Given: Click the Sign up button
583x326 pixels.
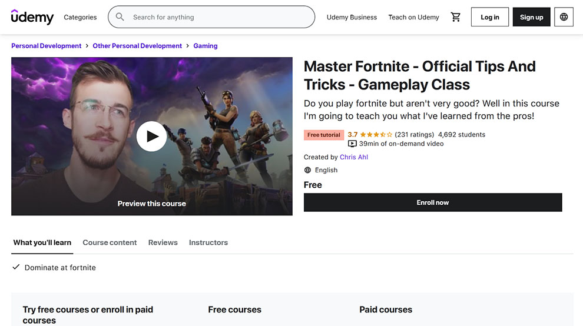Looking at the screenshot, I should pos(531,16).
